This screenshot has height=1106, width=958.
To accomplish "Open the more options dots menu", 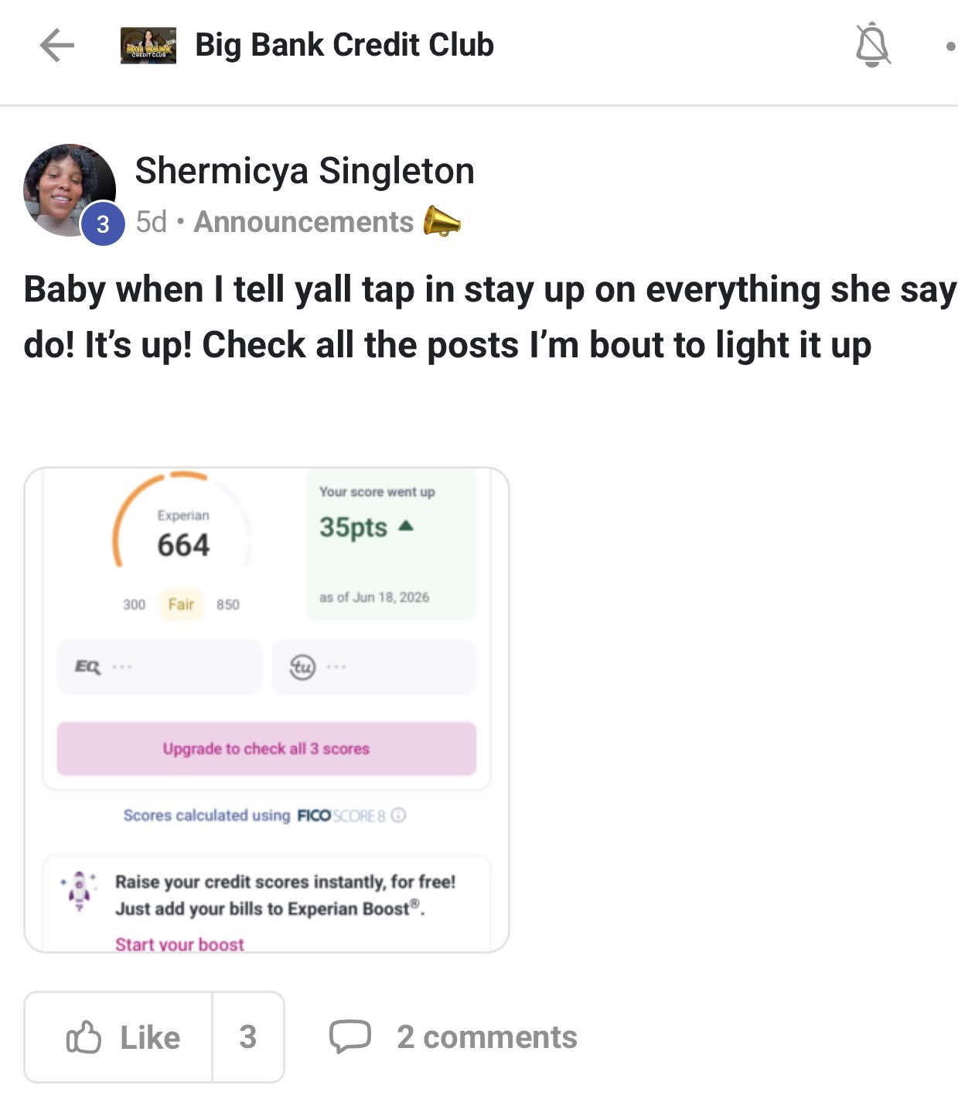I will [950, 46].
